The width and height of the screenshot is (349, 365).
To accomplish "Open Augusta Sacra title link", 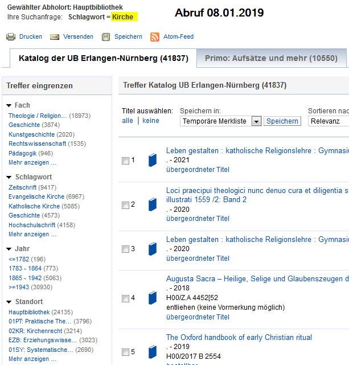I will pyautogui.click(x=257, y=278).
